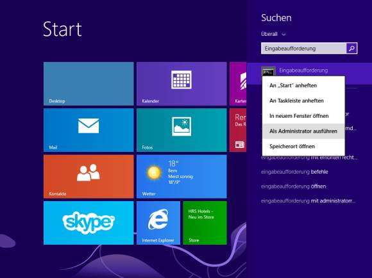Screen dimensions: 372x278
Task: Open the Desktop tile
Action: (89, 84)
